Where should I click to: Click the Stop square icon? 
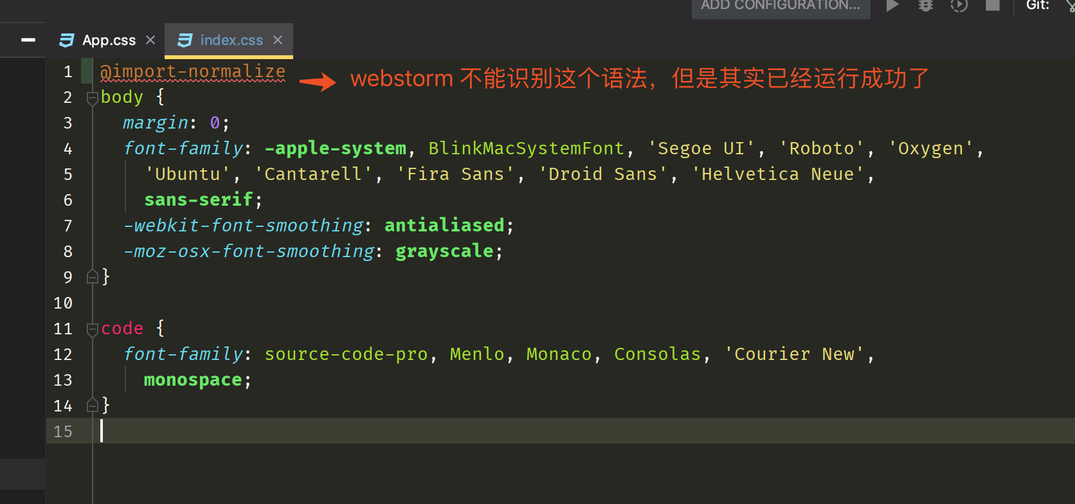pos(993,4)
